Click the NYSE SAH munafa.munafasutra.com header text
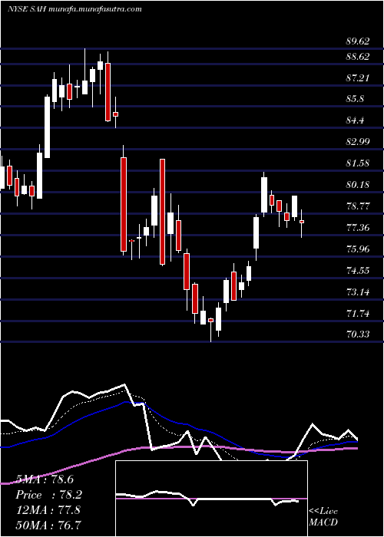Image resolution: width=384 pixels, height=537 pixels. pyautogui.click(x=74, y=9)
